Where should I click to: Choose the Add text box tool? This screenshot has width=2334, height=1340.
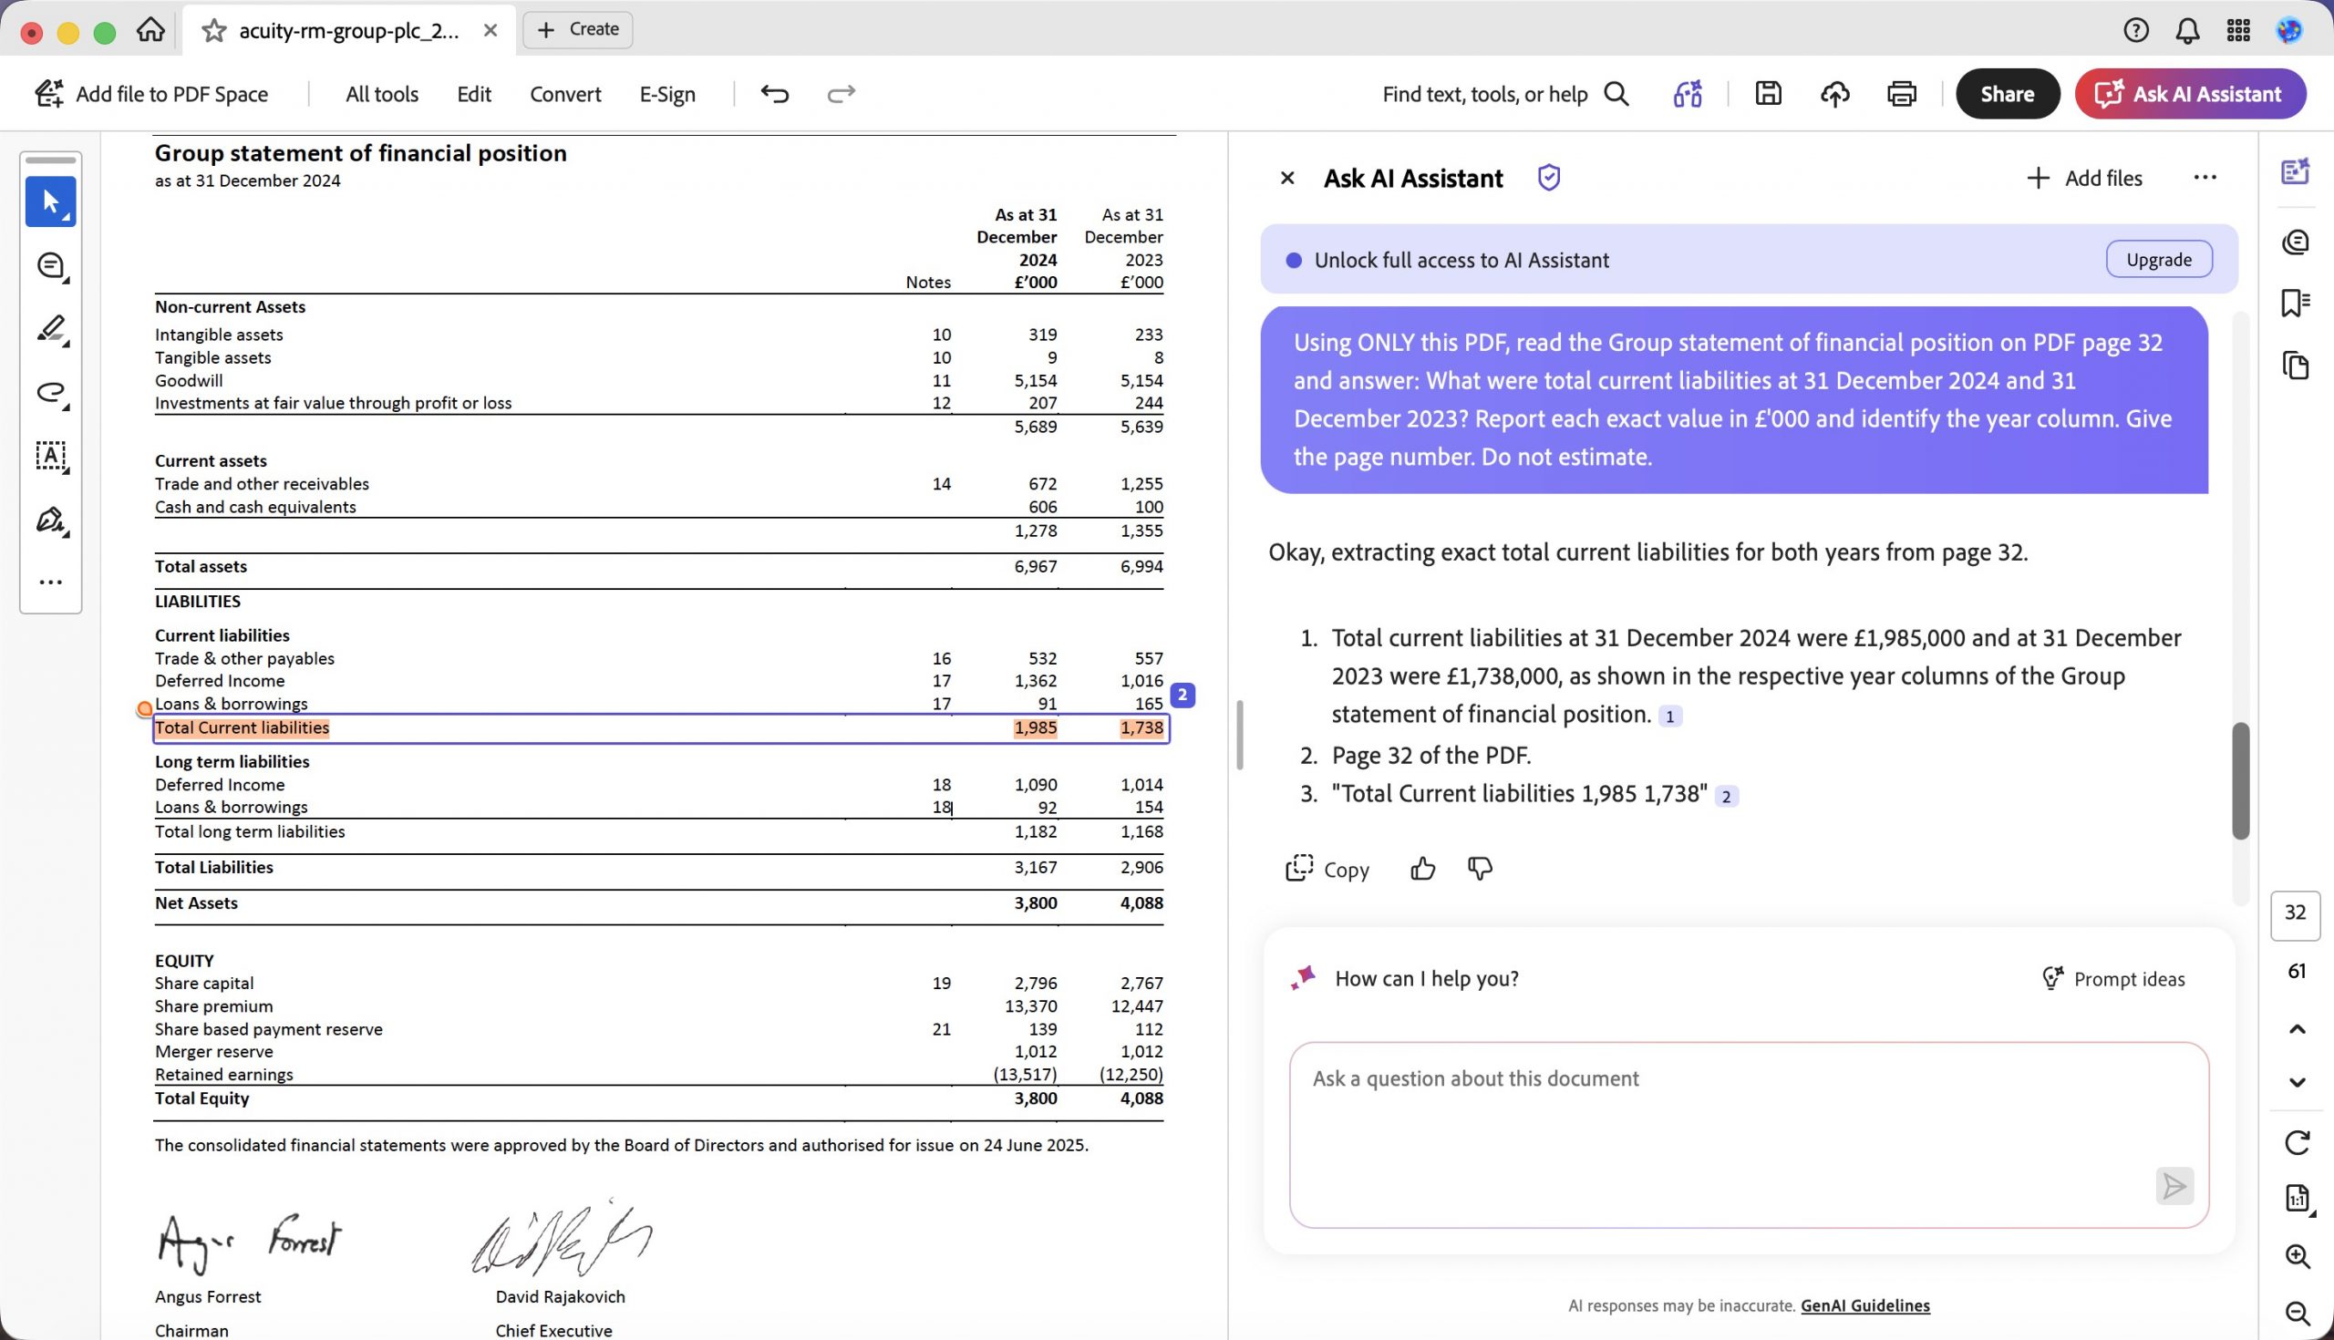pyautogui.click(x=51, y=457)
